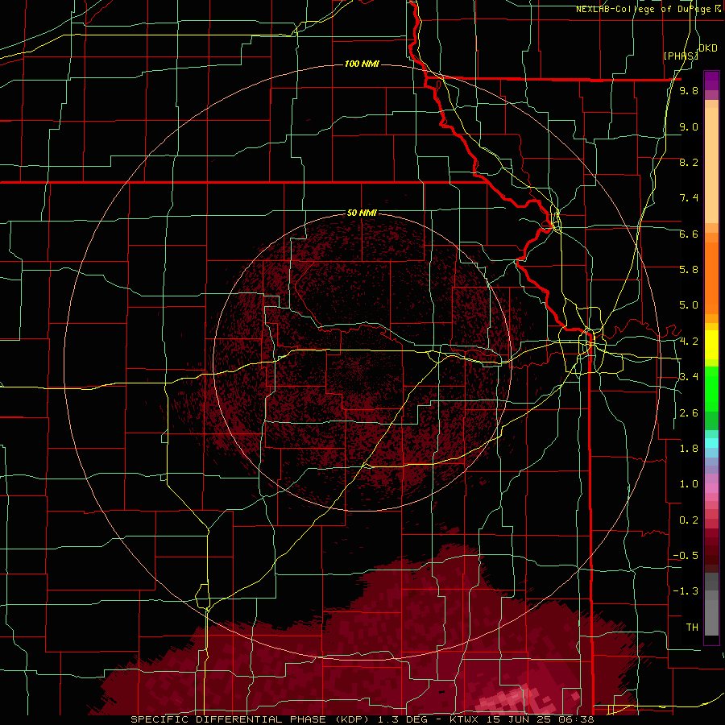Viewport: 725px width, 725px height.
Task: Pick the bright green color bar segment
Action: click(711, 389)
